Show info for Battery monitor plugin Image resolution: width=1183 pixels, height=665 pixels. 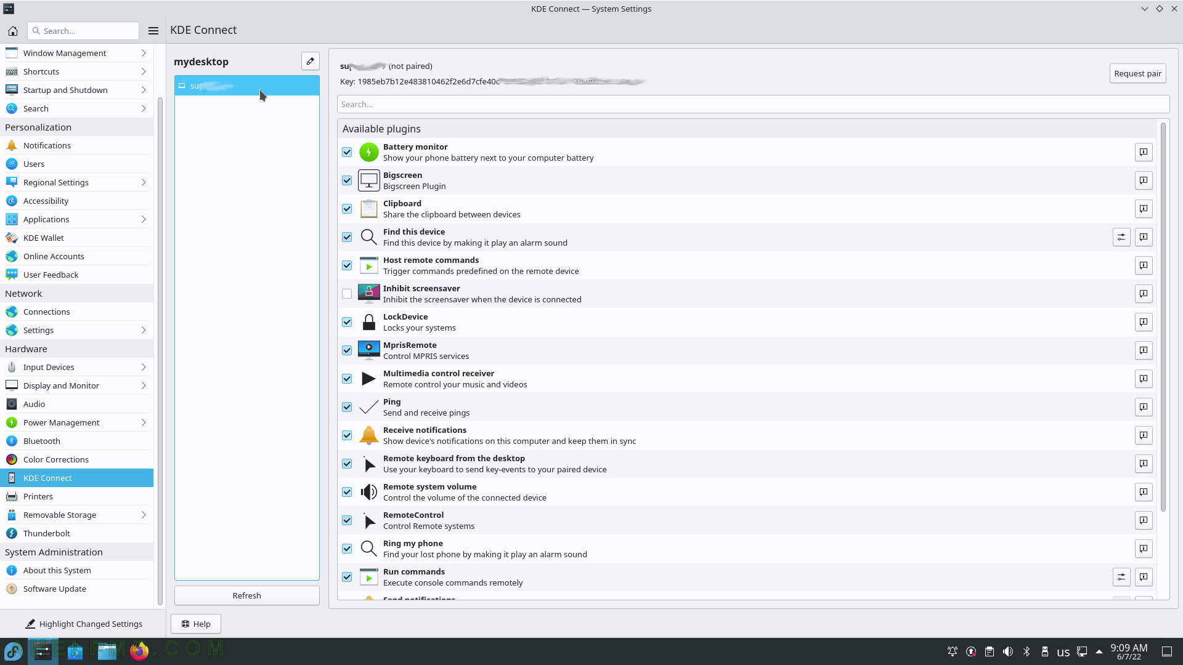[1144, 152]
